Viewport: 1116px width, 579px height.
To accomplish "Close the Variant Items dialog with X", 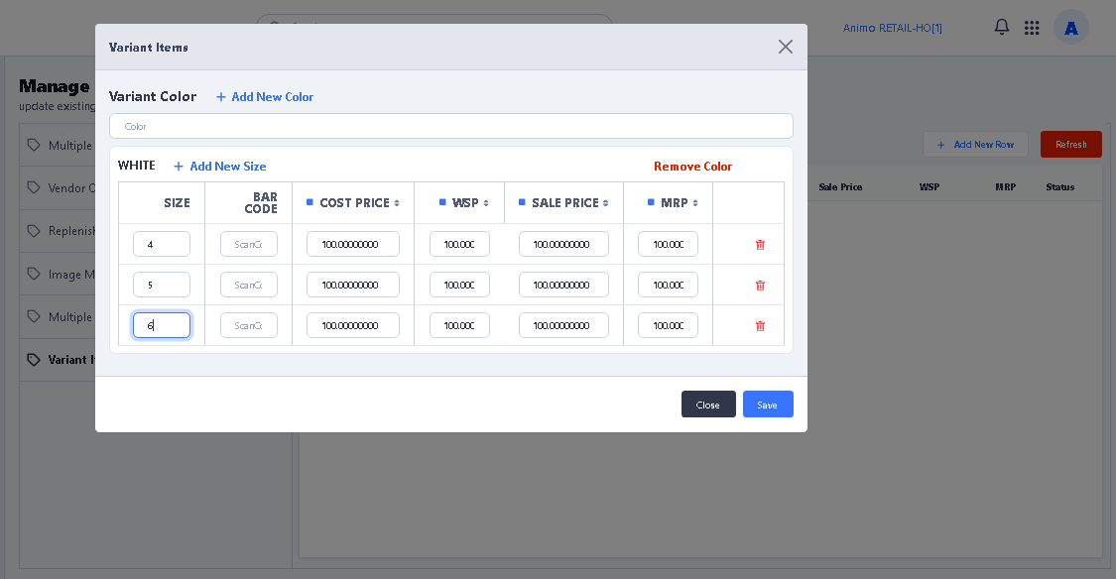I will [x=786, y=47].
